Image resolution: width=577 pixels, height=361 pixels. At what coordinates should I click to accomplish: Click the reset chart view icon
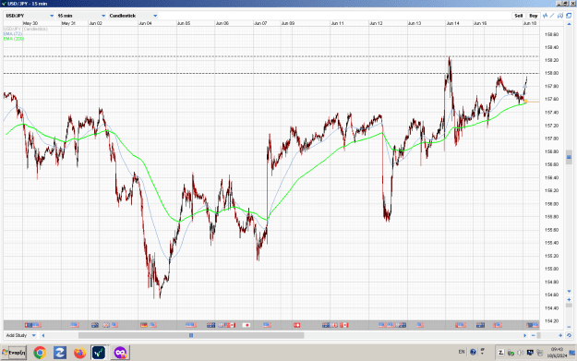569,335
